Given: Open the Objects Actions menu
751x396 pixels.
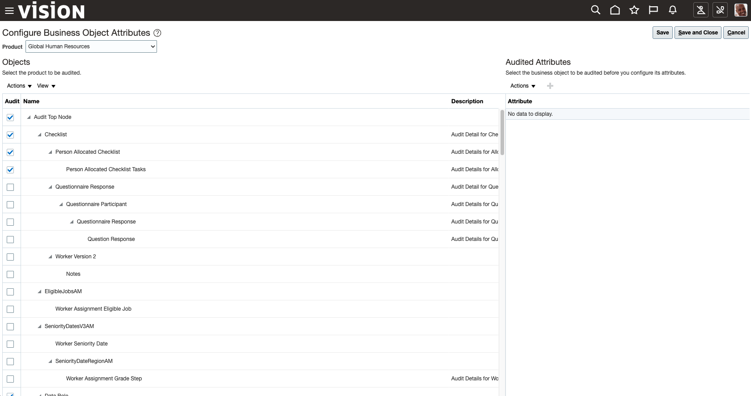Looking at the screenshot, I should click(x=19, y=86).
